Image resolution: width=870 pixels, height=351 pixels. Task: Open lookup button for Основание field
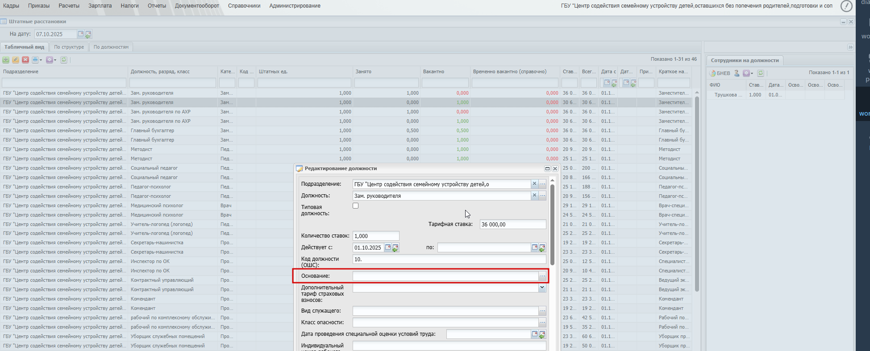(x=542, y=276)
